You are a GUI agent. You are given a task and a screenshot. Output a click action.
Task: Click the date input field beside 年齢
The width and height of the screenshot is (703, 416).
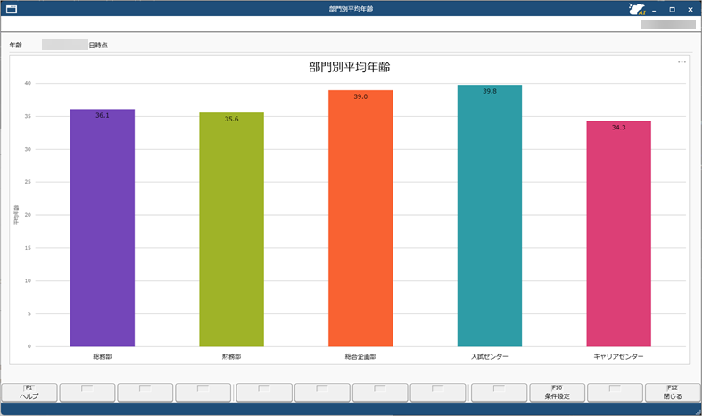(x=64, y=45)
